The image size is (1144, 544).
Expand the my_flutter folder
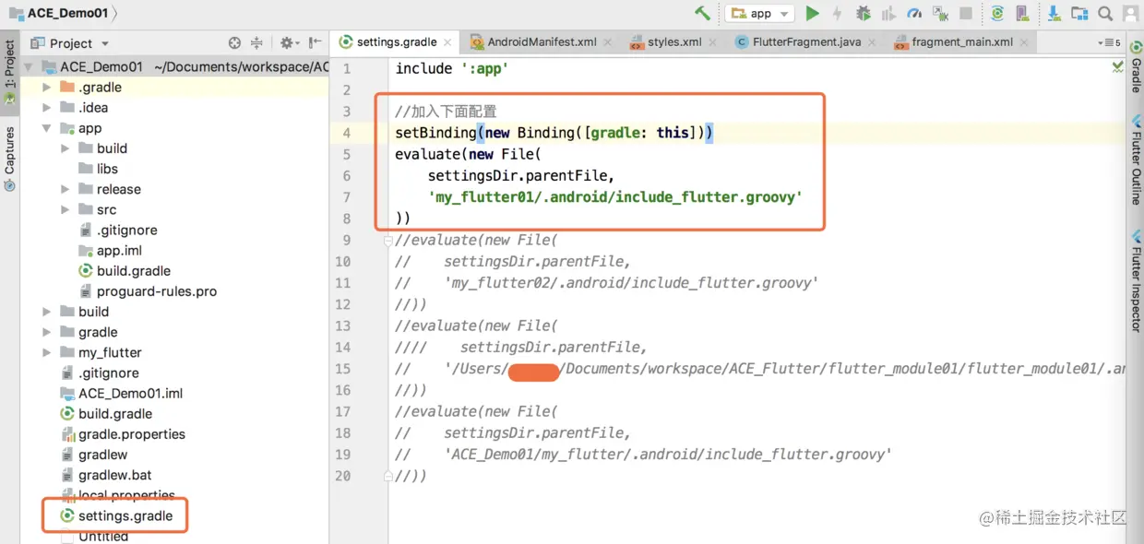pos(47,353)
